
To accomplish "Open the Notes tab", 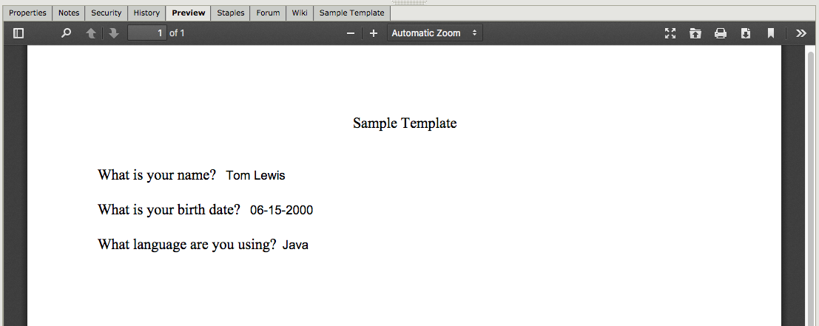I will pyautogui.click(x=69, y=13).
